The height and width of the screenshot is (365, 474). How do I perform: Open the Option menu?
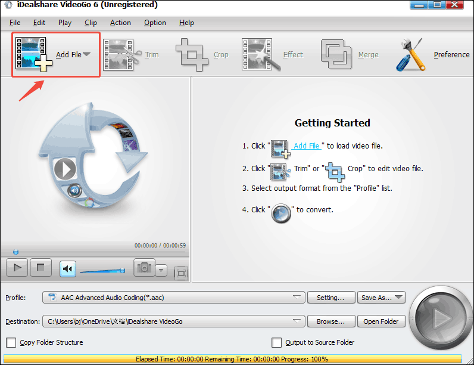pos(155,23)
